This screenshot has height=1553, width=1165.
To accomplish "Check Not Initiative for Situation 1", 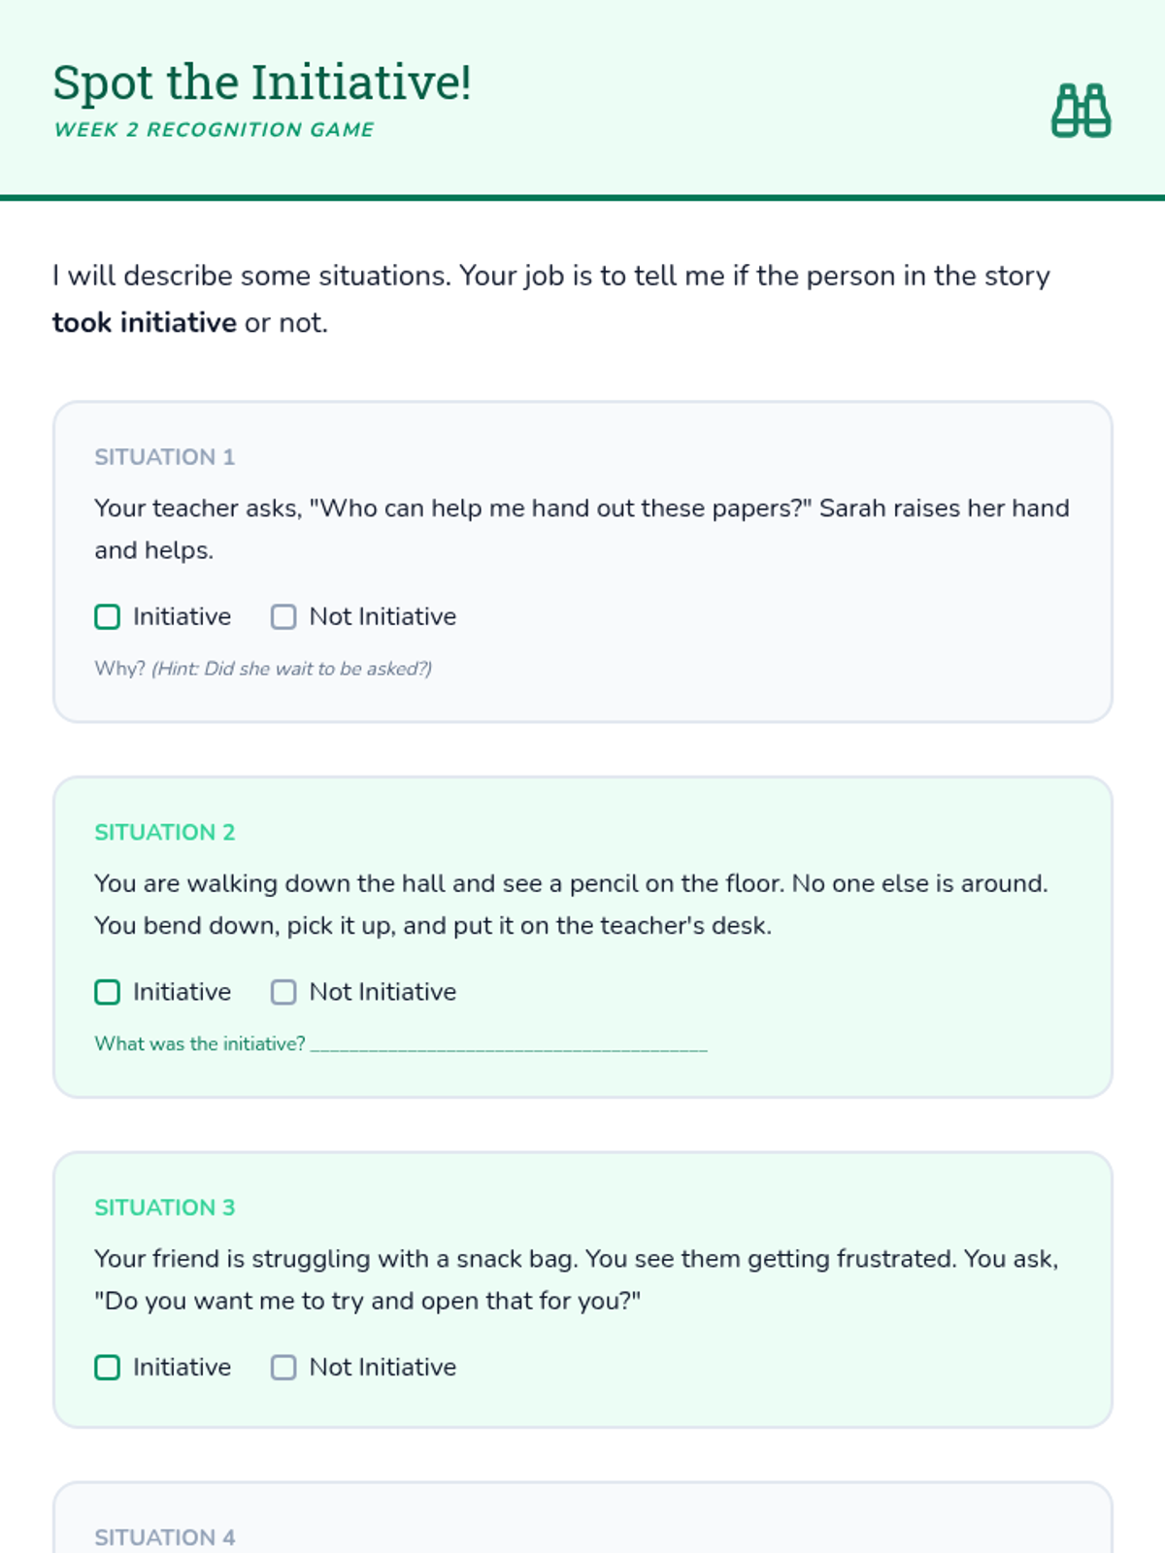I will [283, 617].
